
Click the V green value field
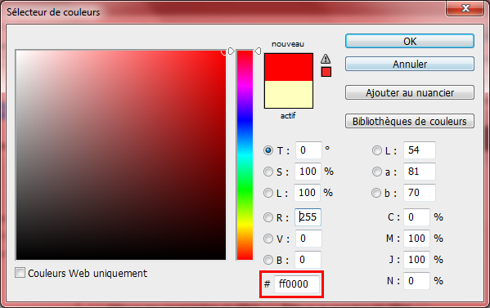(308, 239)
